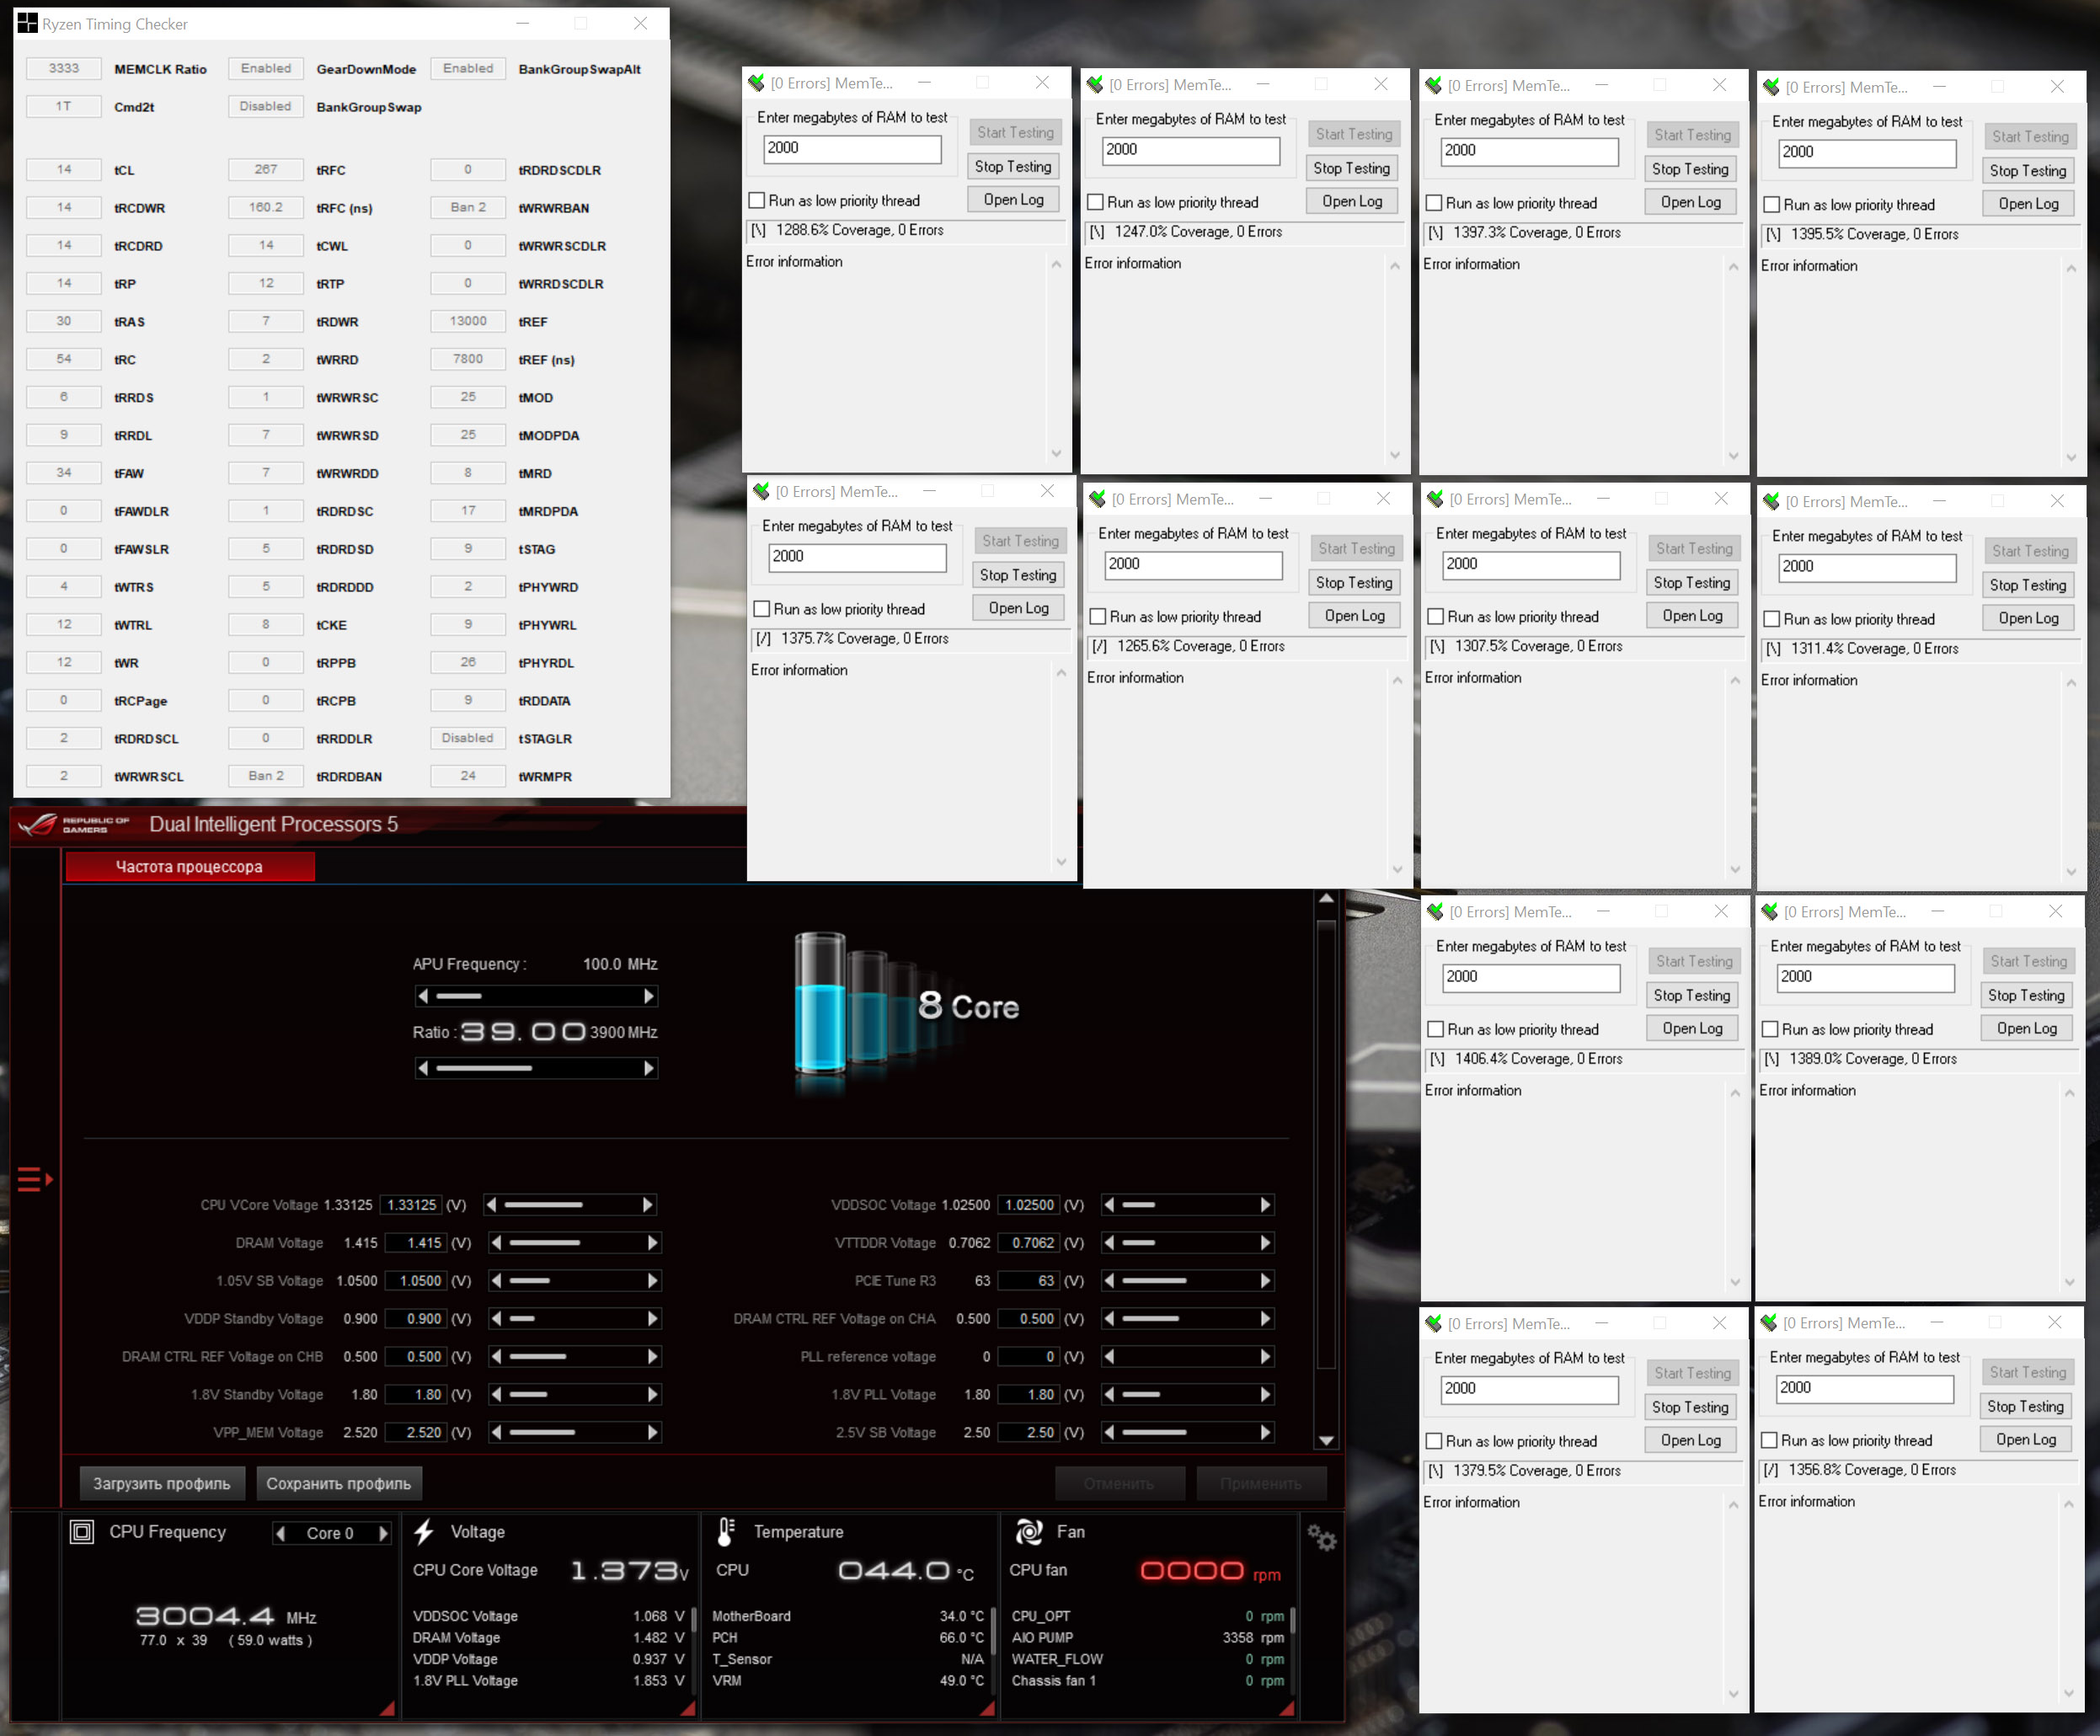Stop Testing in the 1397.3% coverage MemTest

click(1689, 169)
